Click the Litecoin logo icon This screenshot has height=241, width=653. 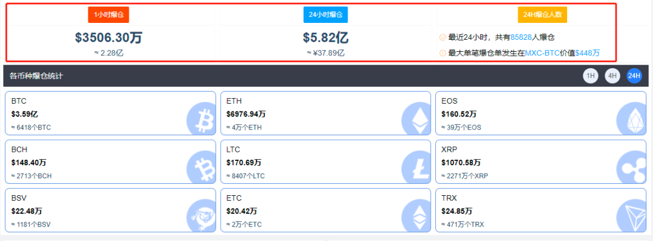(416, 167)
